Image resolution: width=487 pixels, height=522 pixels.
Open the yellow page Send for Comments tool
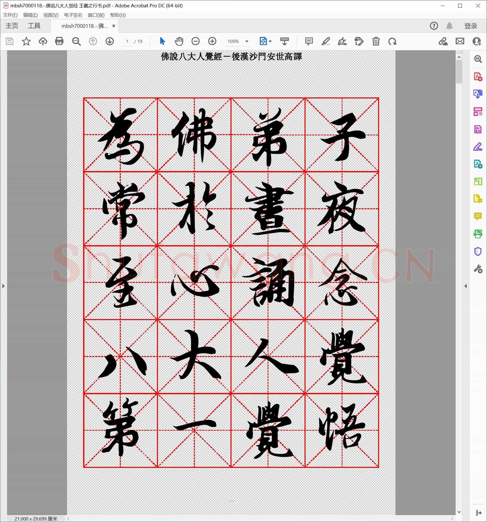pyautogui.click(x=478, y=199)
